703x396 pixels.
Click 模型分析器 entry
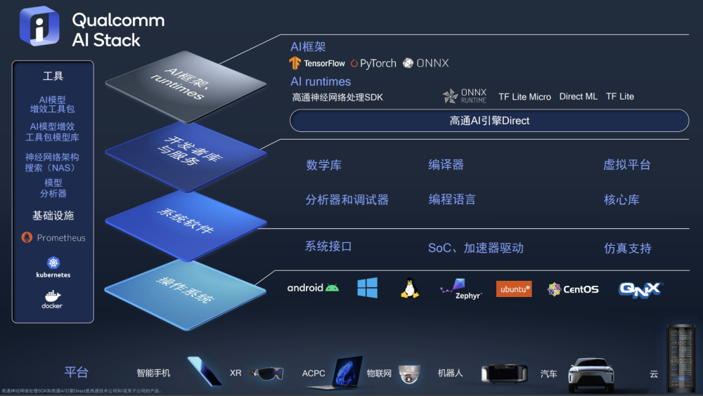(x=53, y=188)
